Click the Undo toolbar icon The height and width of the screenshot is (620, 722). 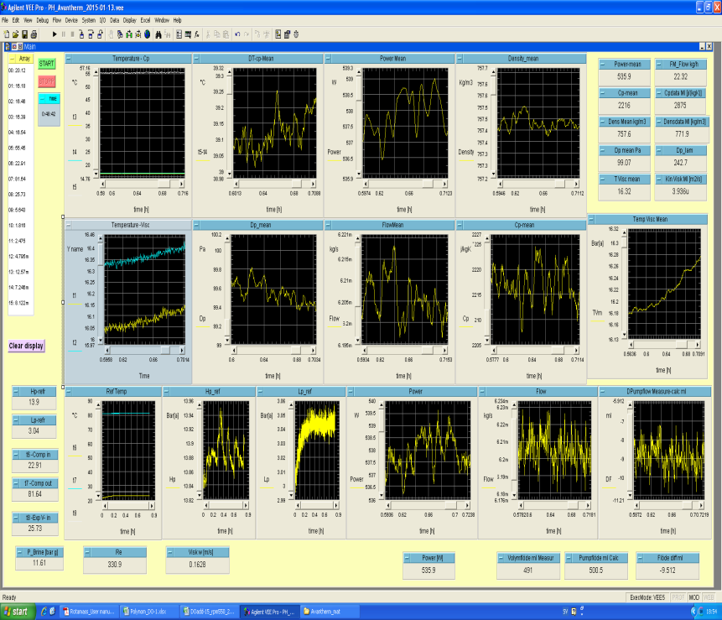point(237,34)
